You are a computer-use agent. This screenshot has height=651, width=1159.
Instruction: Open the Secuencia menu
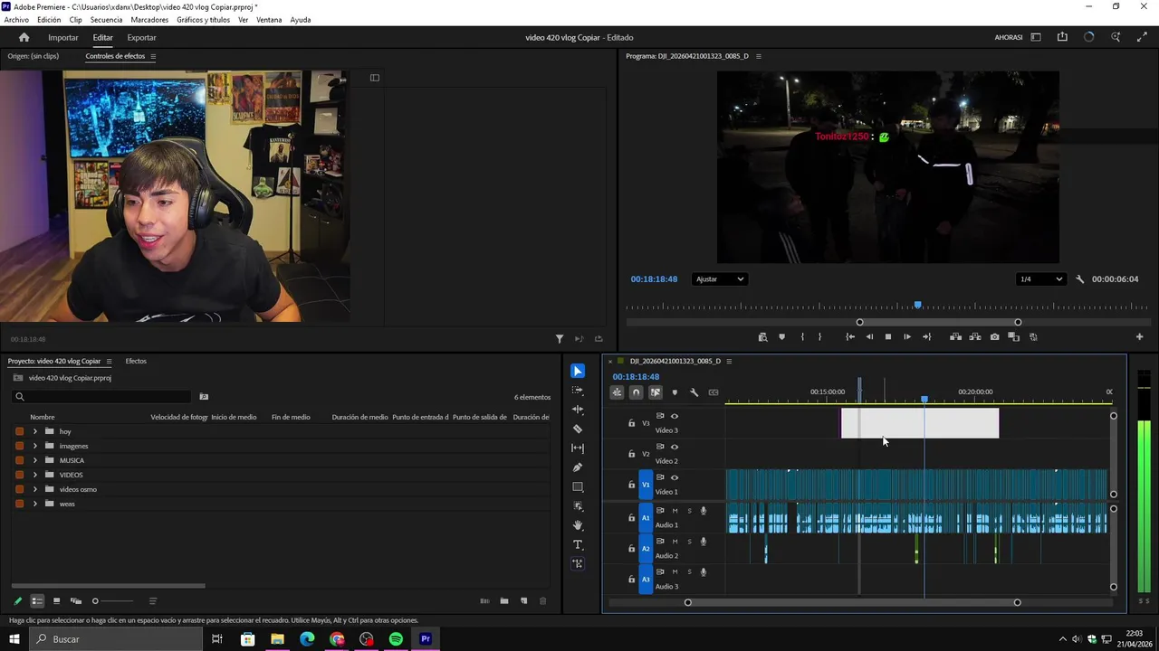pos(106,20)
